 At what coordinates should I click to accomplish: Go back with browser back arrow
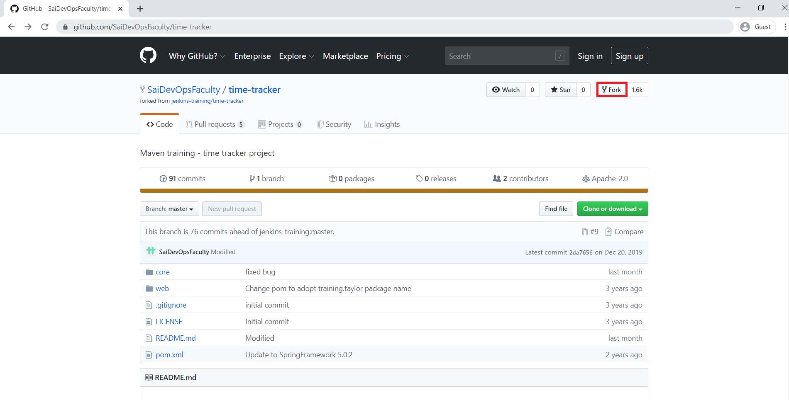[x=12, y=27]
